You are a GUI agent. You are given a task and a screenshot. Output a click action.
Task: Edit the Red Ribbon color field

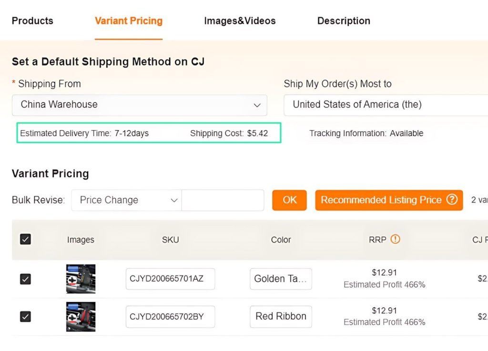281,317
